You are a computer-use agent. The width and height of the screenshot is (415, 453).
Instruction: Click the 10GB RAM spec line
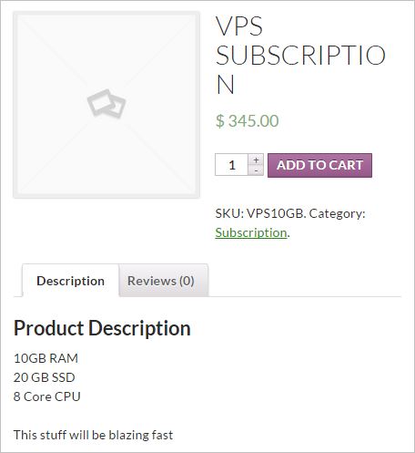coord(46,358)
